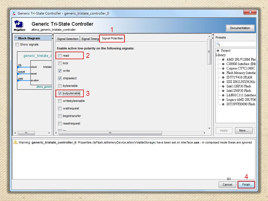Click the title bar application icon

point(14,13)
